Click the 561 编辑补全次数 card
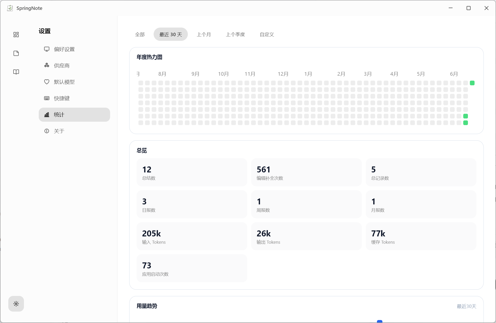The image size is (496, 323). pyautogui.click(x=306, y=172)
